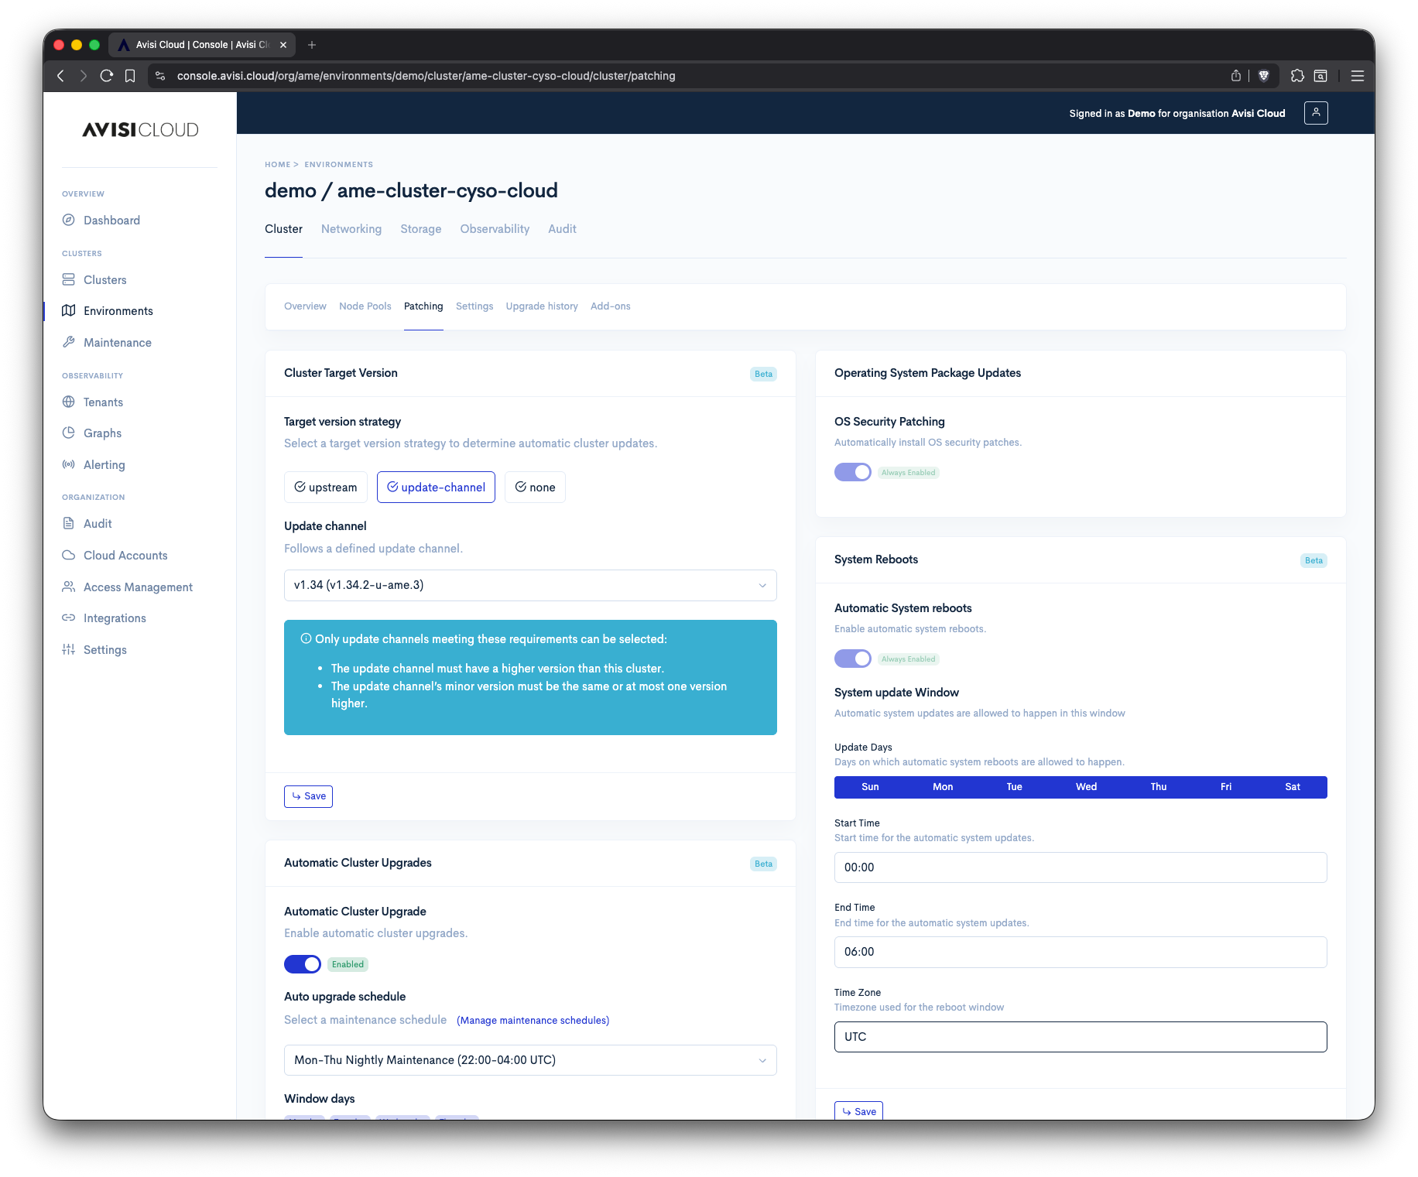The height and width of the screenshot is (1177, 1418).
Task: Save the Cluster Target Version settings
Action: [x=308, y=796]
